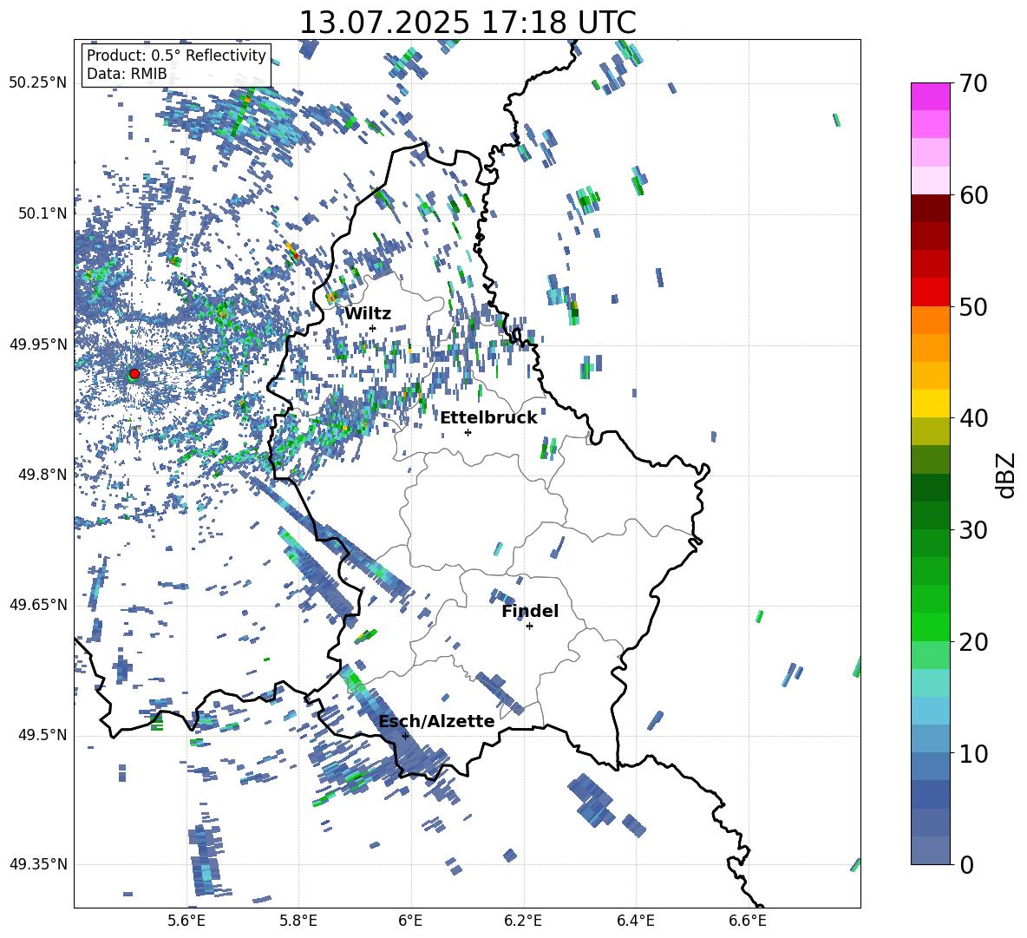
Task: Click the Findel station label
Action: point(530,611)
